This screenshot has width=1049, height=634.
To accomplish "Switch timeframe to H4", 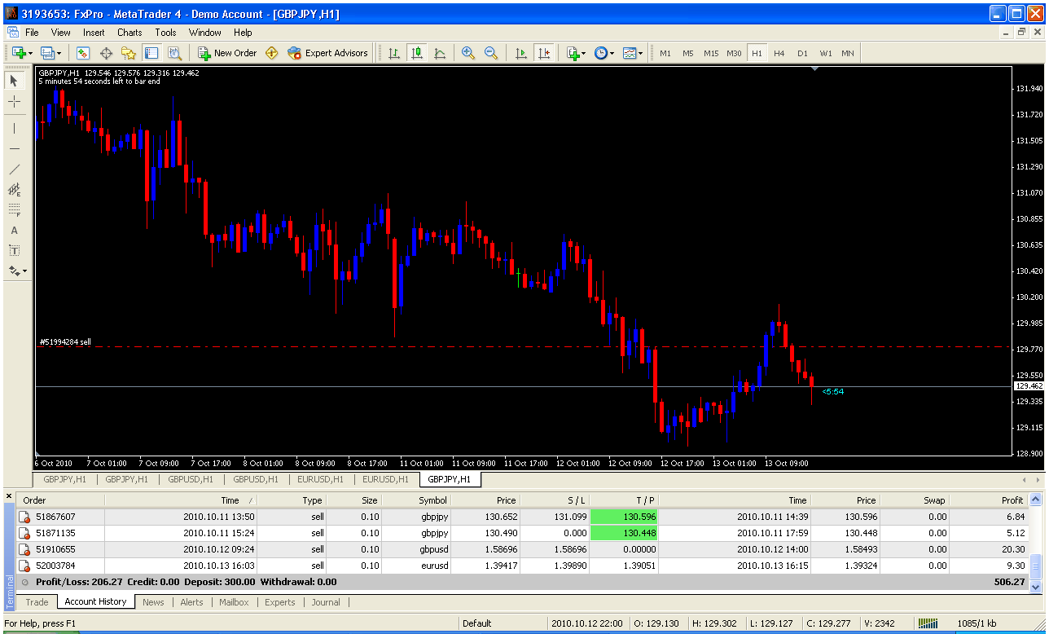I will point(779,53).
